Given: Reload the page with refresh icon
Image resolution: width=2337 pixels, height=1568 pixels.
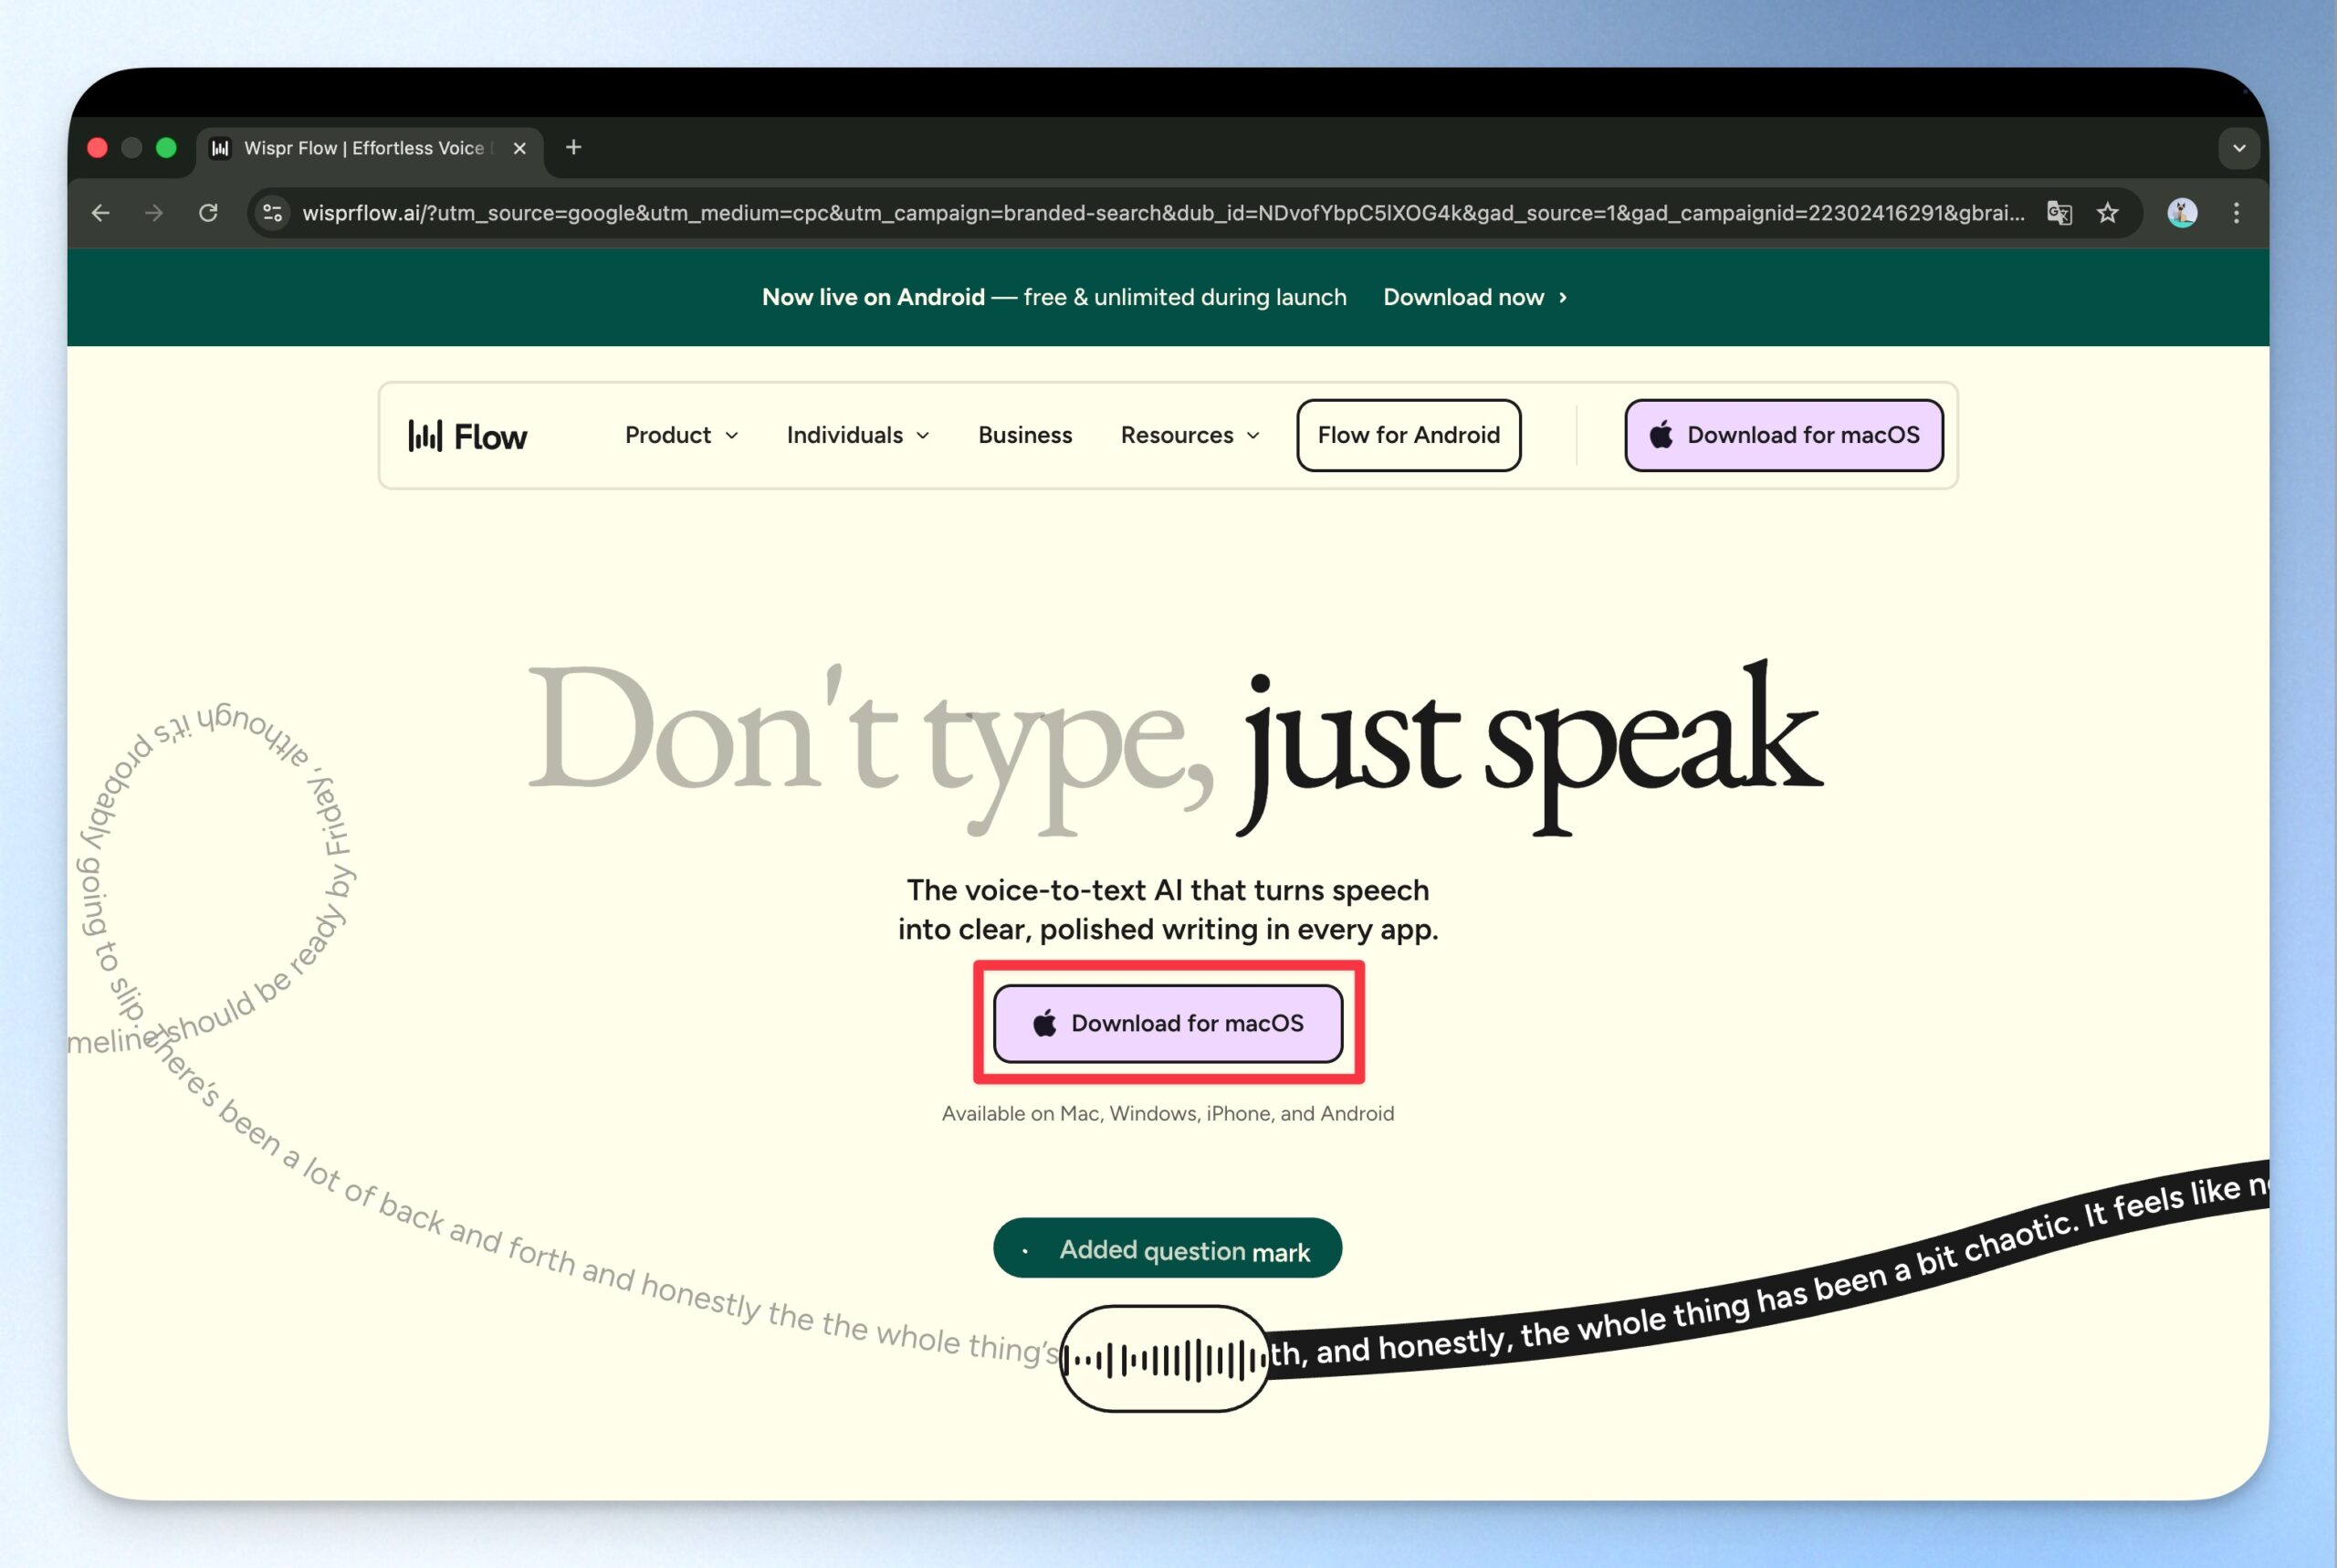Looking at the screenshot, I should pos(208,213).
